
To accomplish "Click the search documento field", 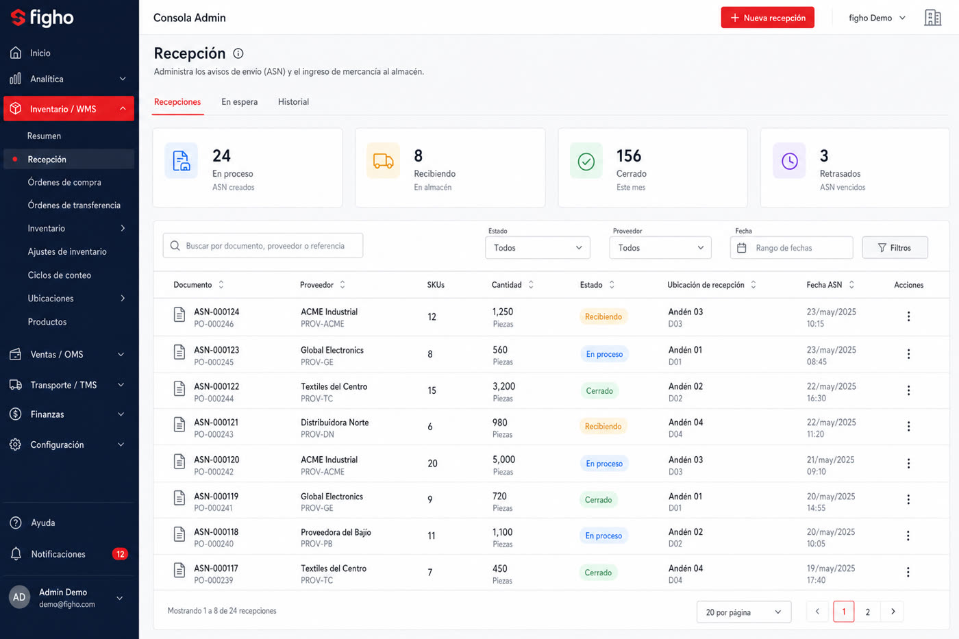I will click(x=263, y=246).
